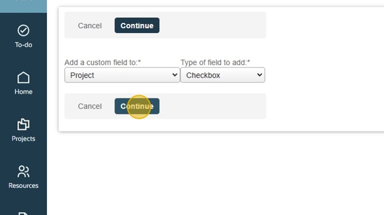The image size is (384, 215).
Task: Click the highlighted item at sidebar top
Action: (x=23, y=5)
